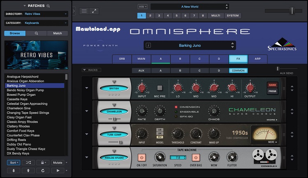Screen dimensions: 308x178
Task: Switch to the ORB tab
Action: coord(122,59)
